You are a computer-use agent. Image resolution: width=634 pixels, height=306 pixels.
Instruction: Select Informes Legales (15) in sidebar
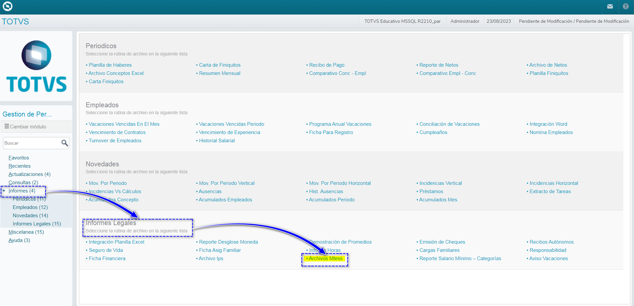tap(37, 224)
